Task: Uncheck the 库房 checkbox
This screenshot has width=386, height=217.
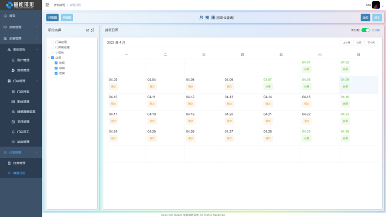Action: pyautogui.click(x=56, y=73)
